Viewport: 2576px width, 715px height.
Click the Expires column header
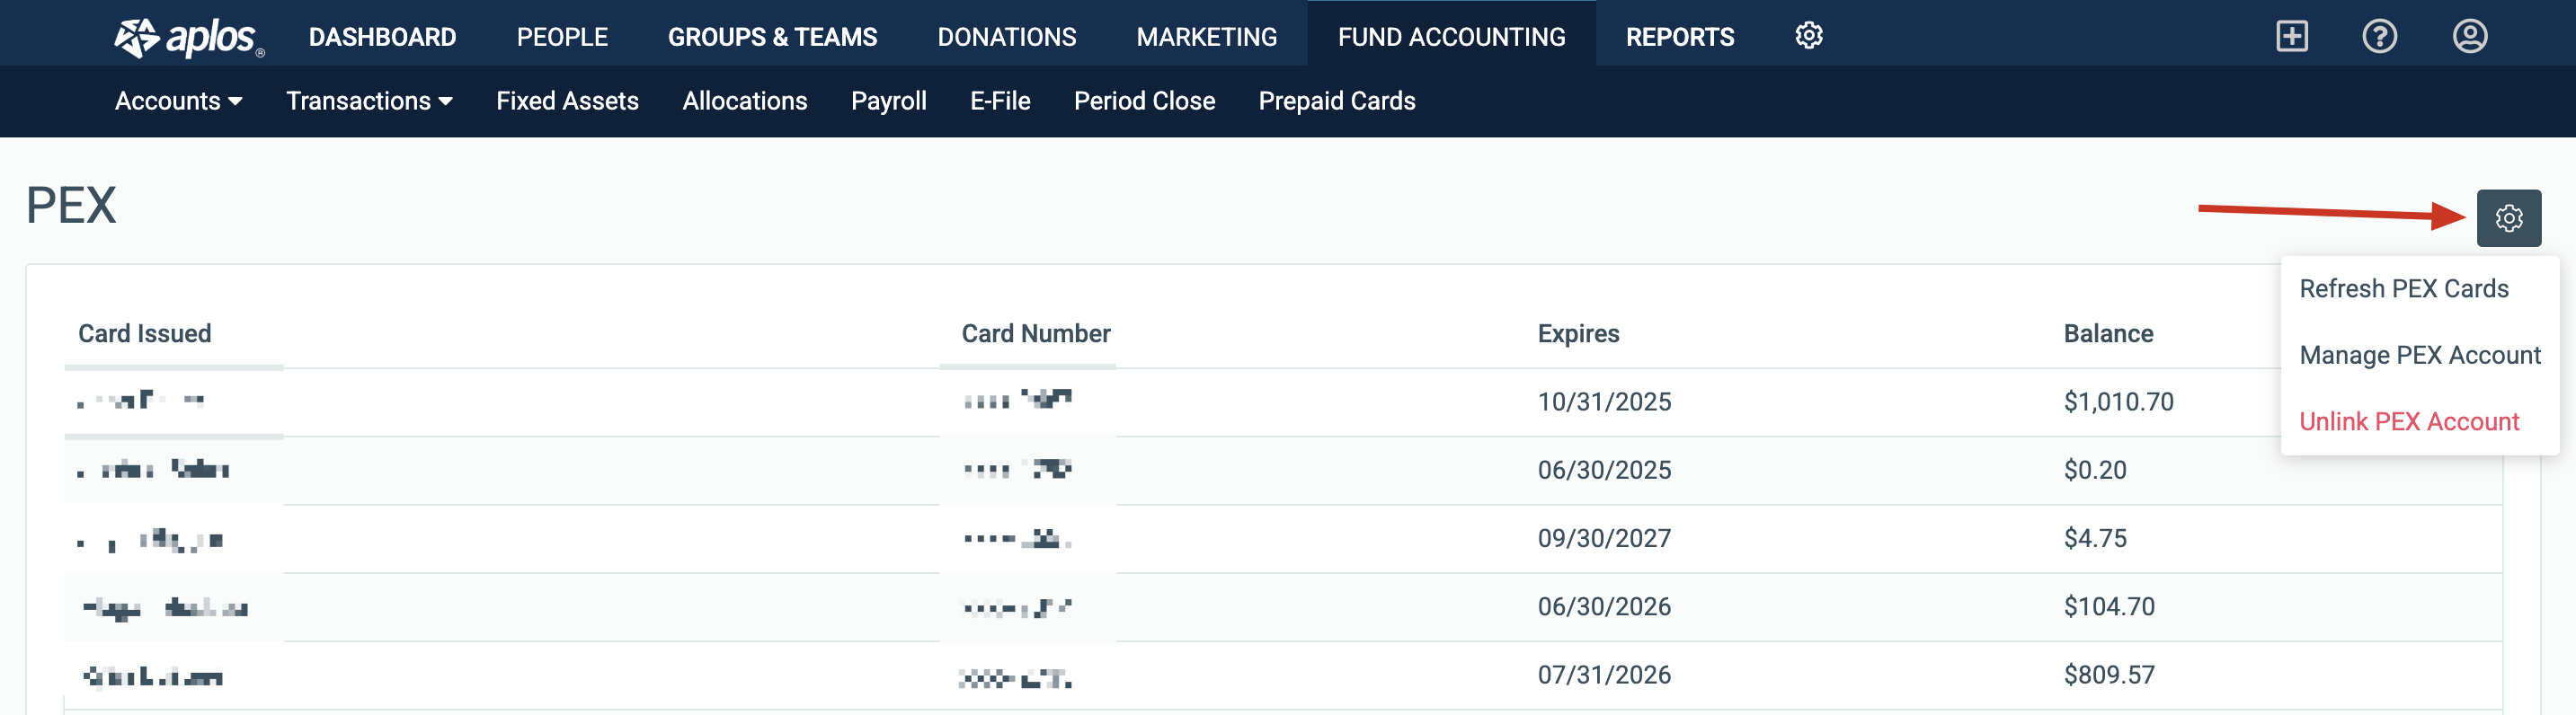click(x=1578, y=334)
